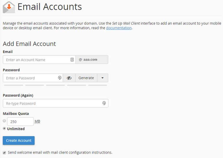Image resolution: width=223 pixels, height=158 pixels.
Task: Click the MB unit abbreviation label
Action: click(37, 121)
